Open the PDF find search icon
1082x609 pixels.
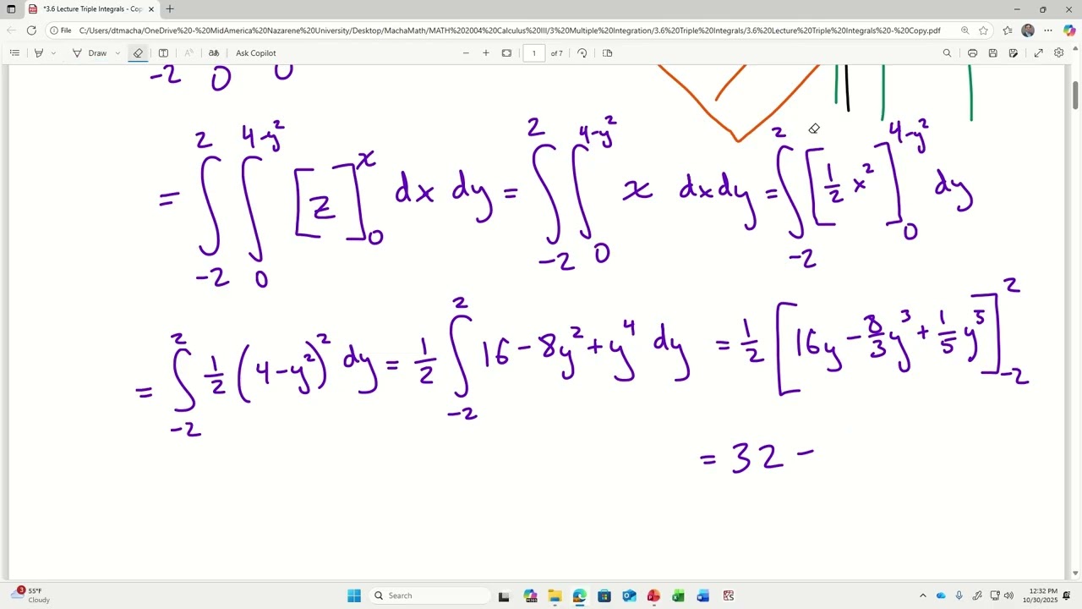[947, 52]
